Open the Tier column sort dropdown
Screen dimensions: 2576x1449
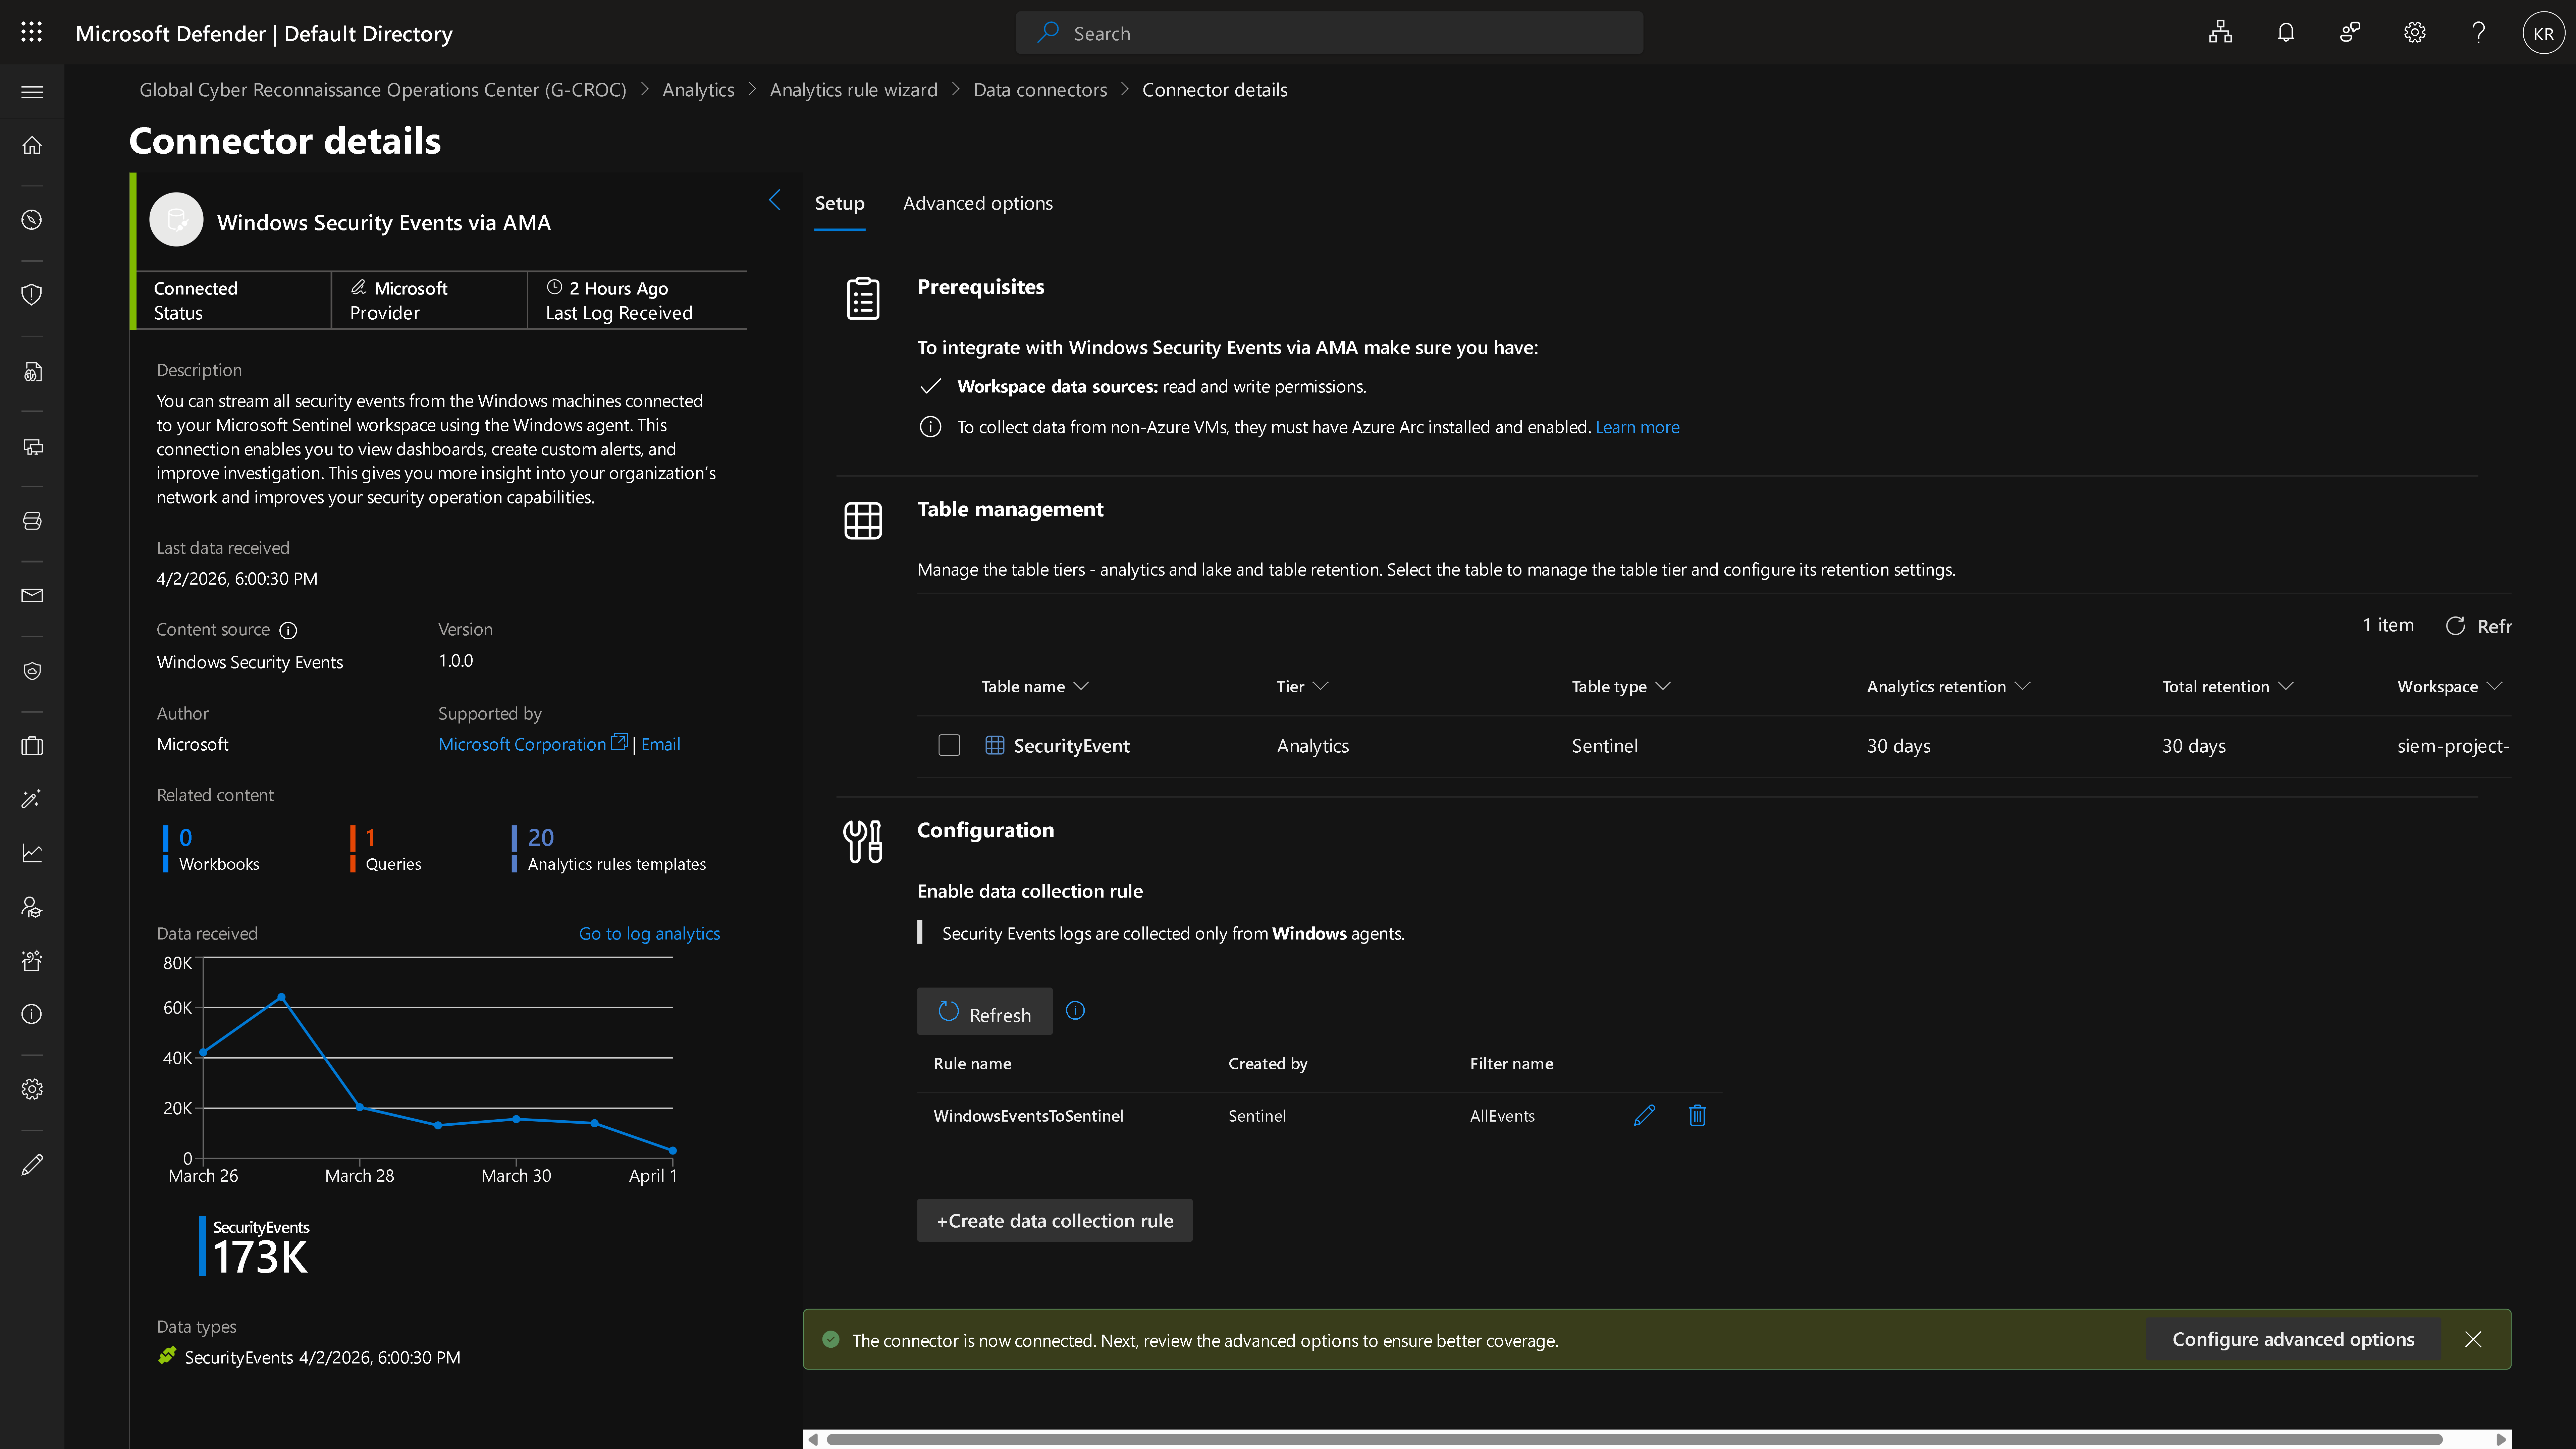(1320, 686)
